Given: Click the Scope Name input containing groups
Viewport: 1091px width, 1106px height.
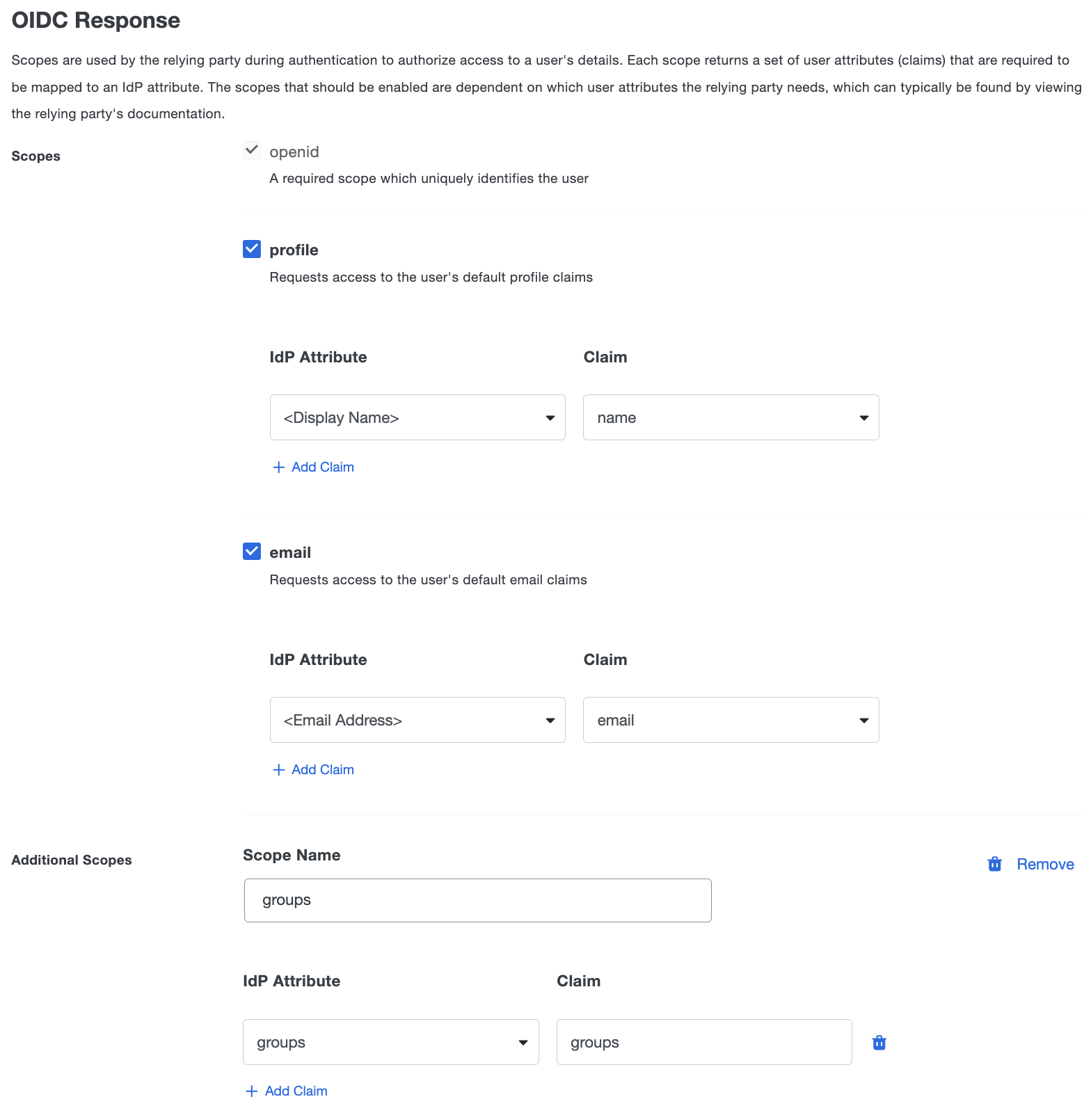Looking at the screenshot, I should 477,900.
